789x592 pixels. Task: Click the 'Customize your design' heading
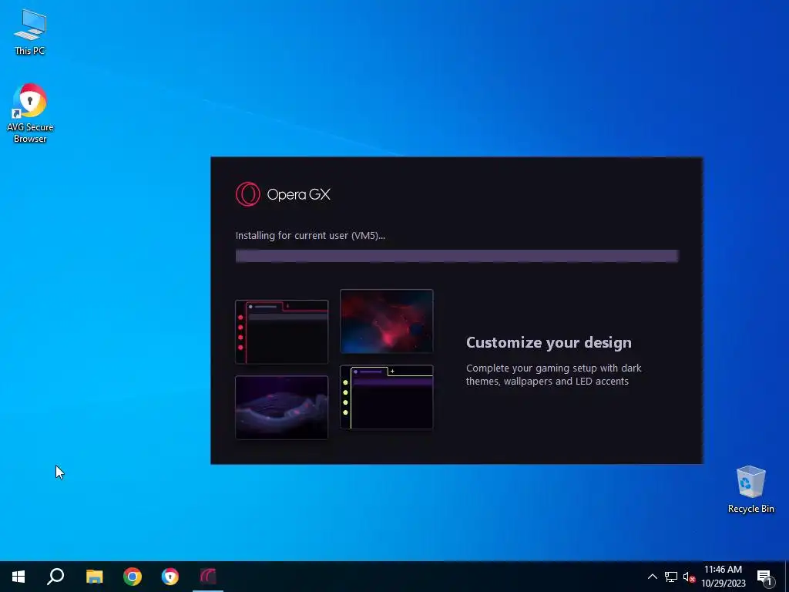pyautogui.click(x=549, y=343)
